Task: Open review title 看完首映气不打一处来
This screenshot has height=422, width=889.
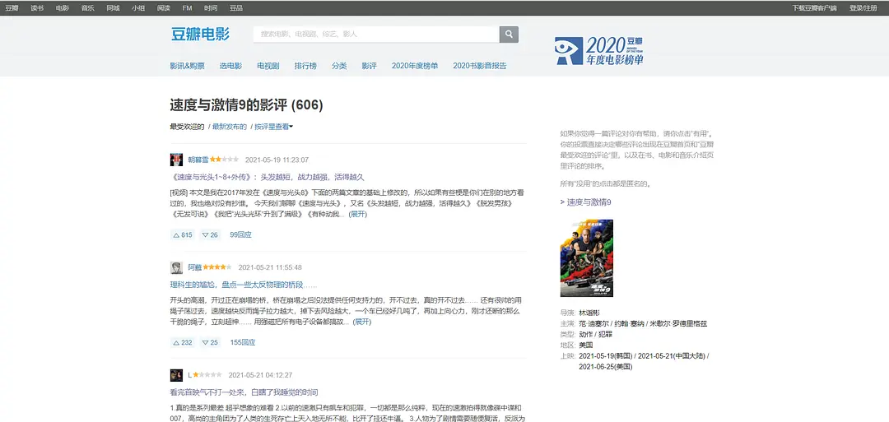Action: click(x=244, y=392)
